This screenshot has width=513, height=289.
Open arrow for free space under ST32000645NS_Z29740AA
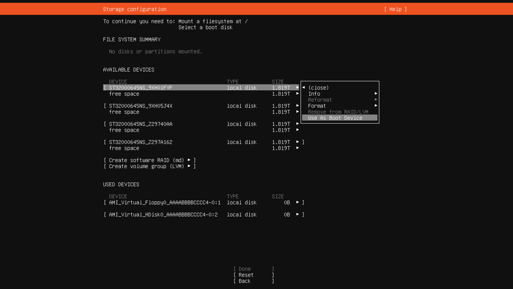[297, 130]
